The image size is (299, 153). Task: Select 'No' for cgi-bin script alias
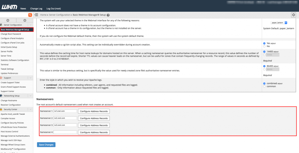click(x=265, y=46)
